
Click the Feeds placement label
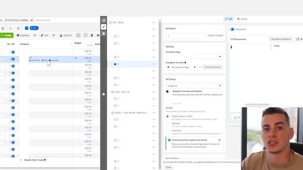[276, 46]
